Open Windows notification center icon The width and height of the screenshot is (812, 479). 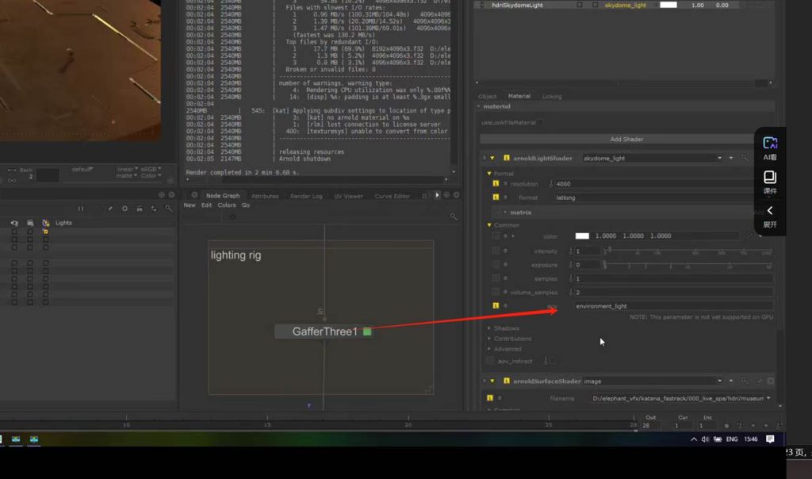tap(770, 439)
